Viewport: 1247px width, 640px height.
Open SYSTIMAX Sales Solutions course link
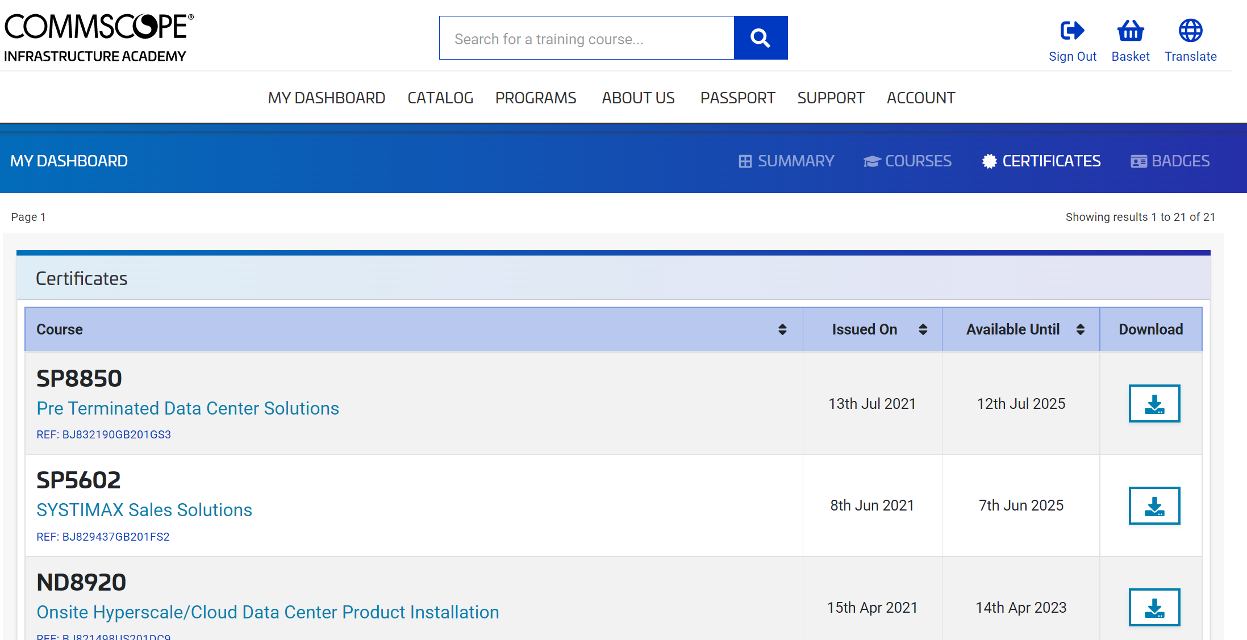[x=144, y=510]
